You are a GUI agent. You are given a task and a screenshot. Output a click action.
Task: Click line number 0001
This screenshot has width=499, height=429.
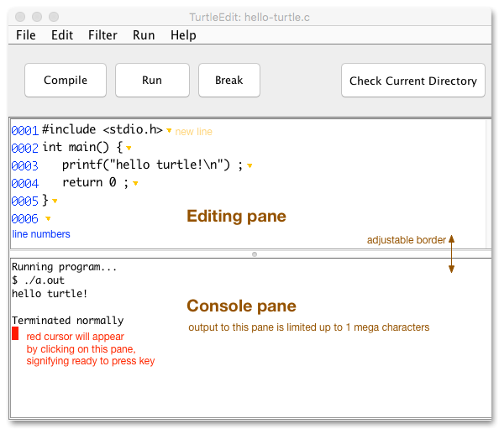pos(25,130)
